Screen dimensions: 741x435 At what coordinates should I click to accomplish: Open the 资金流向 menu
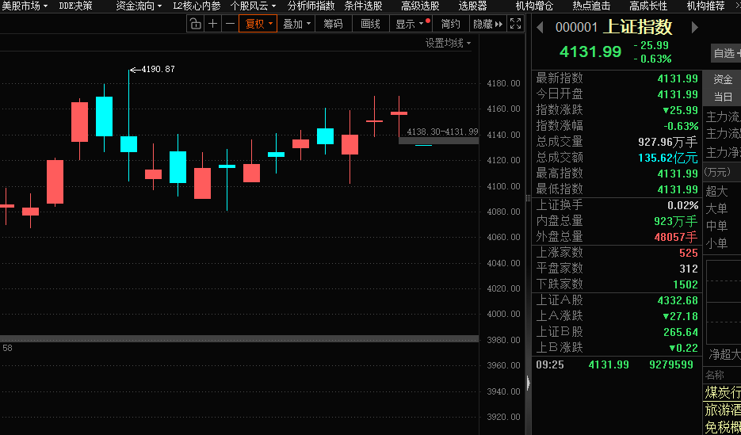138,6
